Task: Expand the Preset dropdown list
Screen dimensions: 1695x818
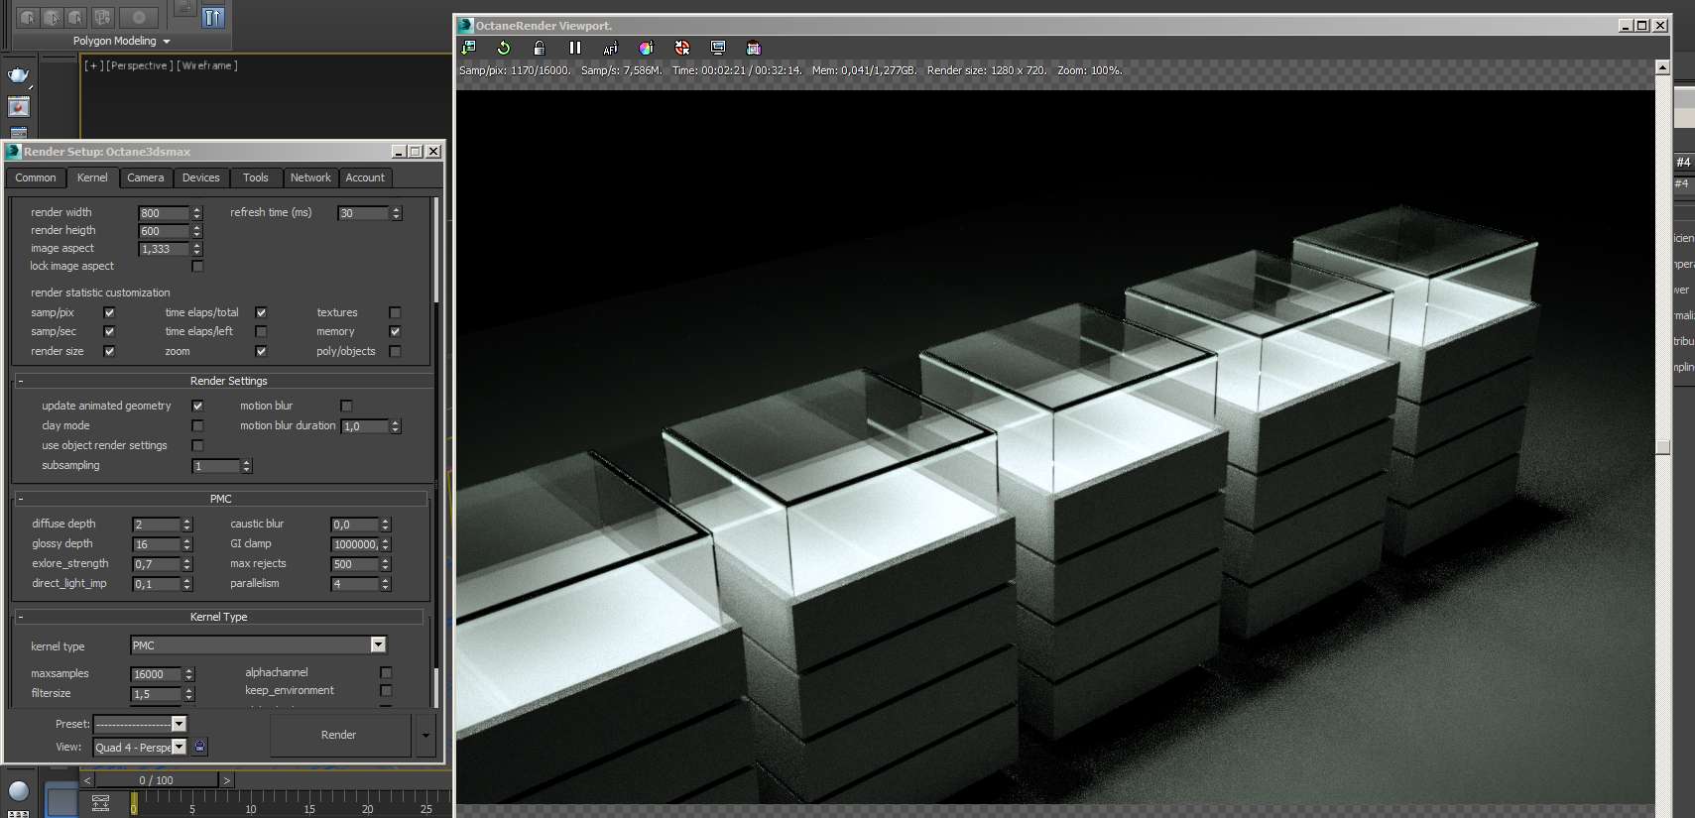Action: (x=179, y=724)
